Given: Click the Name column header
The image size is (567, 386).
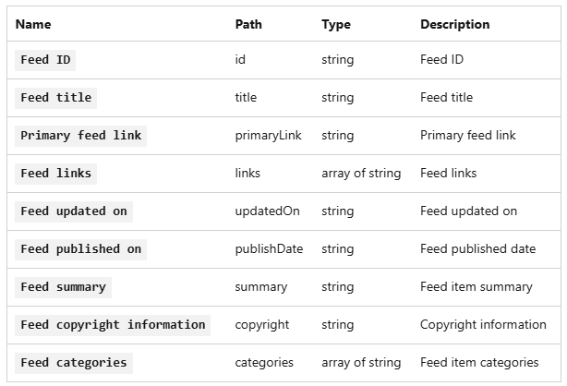Looking at the screenshot, I should [x=33, y=25].
